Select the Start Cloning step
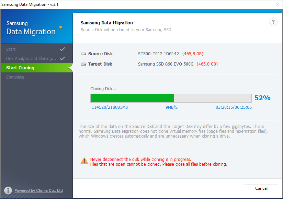This screenshot has width=283, height=199. 36,68
